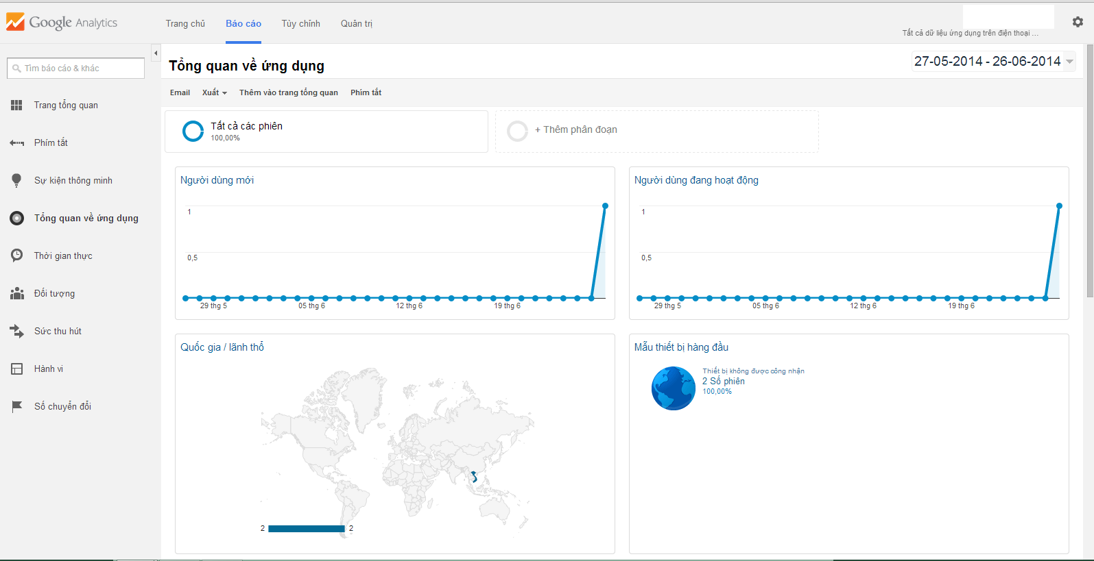Image resolution: width=1094 pixels, height=561 pixels.
Task: Click the Đối tượng people icon
Action: [x=16, y=293]
